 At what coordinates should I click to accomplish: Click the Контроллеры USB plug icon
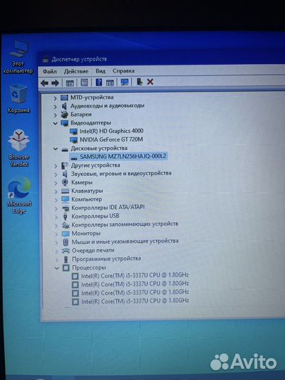[x=65, y=217]
